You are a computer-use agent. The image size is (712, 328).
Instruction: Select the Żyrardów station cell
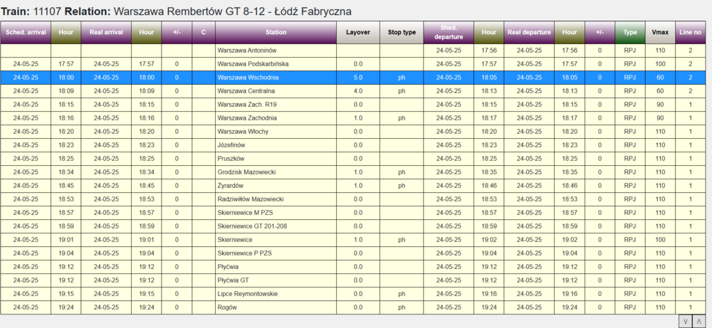click(x=276, y=186)
